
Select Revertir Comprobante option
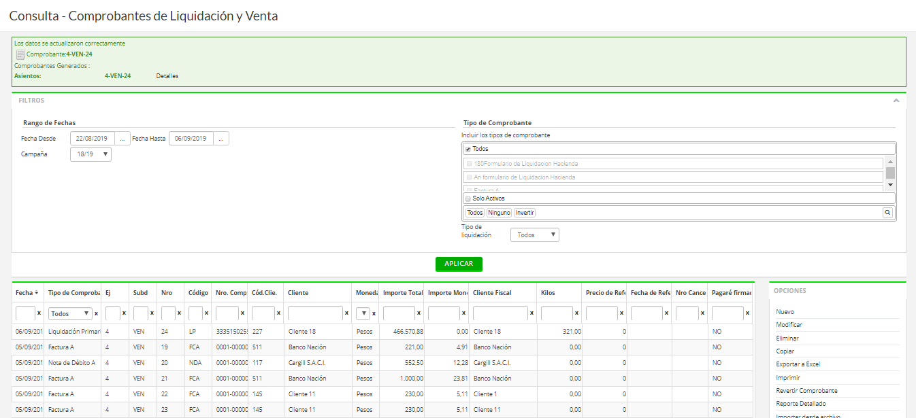tap(806, 391)
